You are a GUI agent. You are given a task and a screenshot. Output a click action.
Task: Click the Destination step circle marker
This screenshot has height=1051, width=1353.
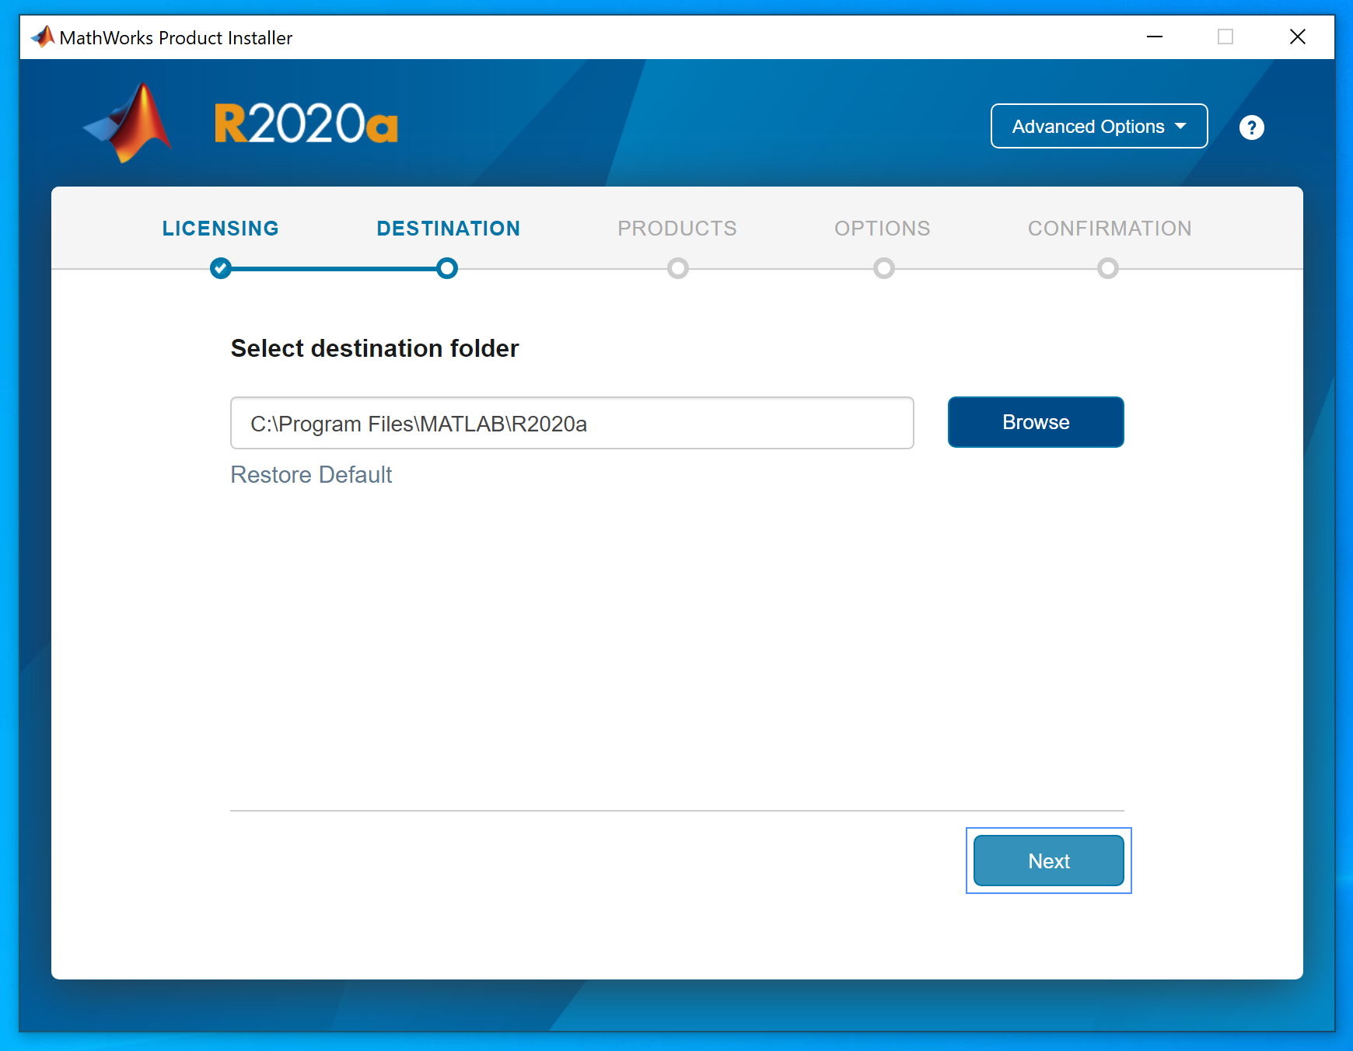[447, 268]
